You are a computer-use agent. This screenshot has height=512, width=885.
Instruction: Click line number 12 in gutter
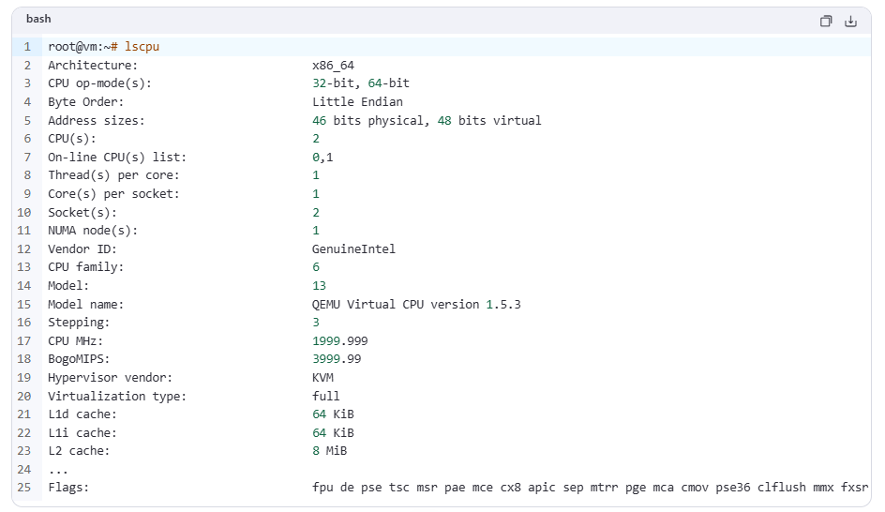[24, 249]
